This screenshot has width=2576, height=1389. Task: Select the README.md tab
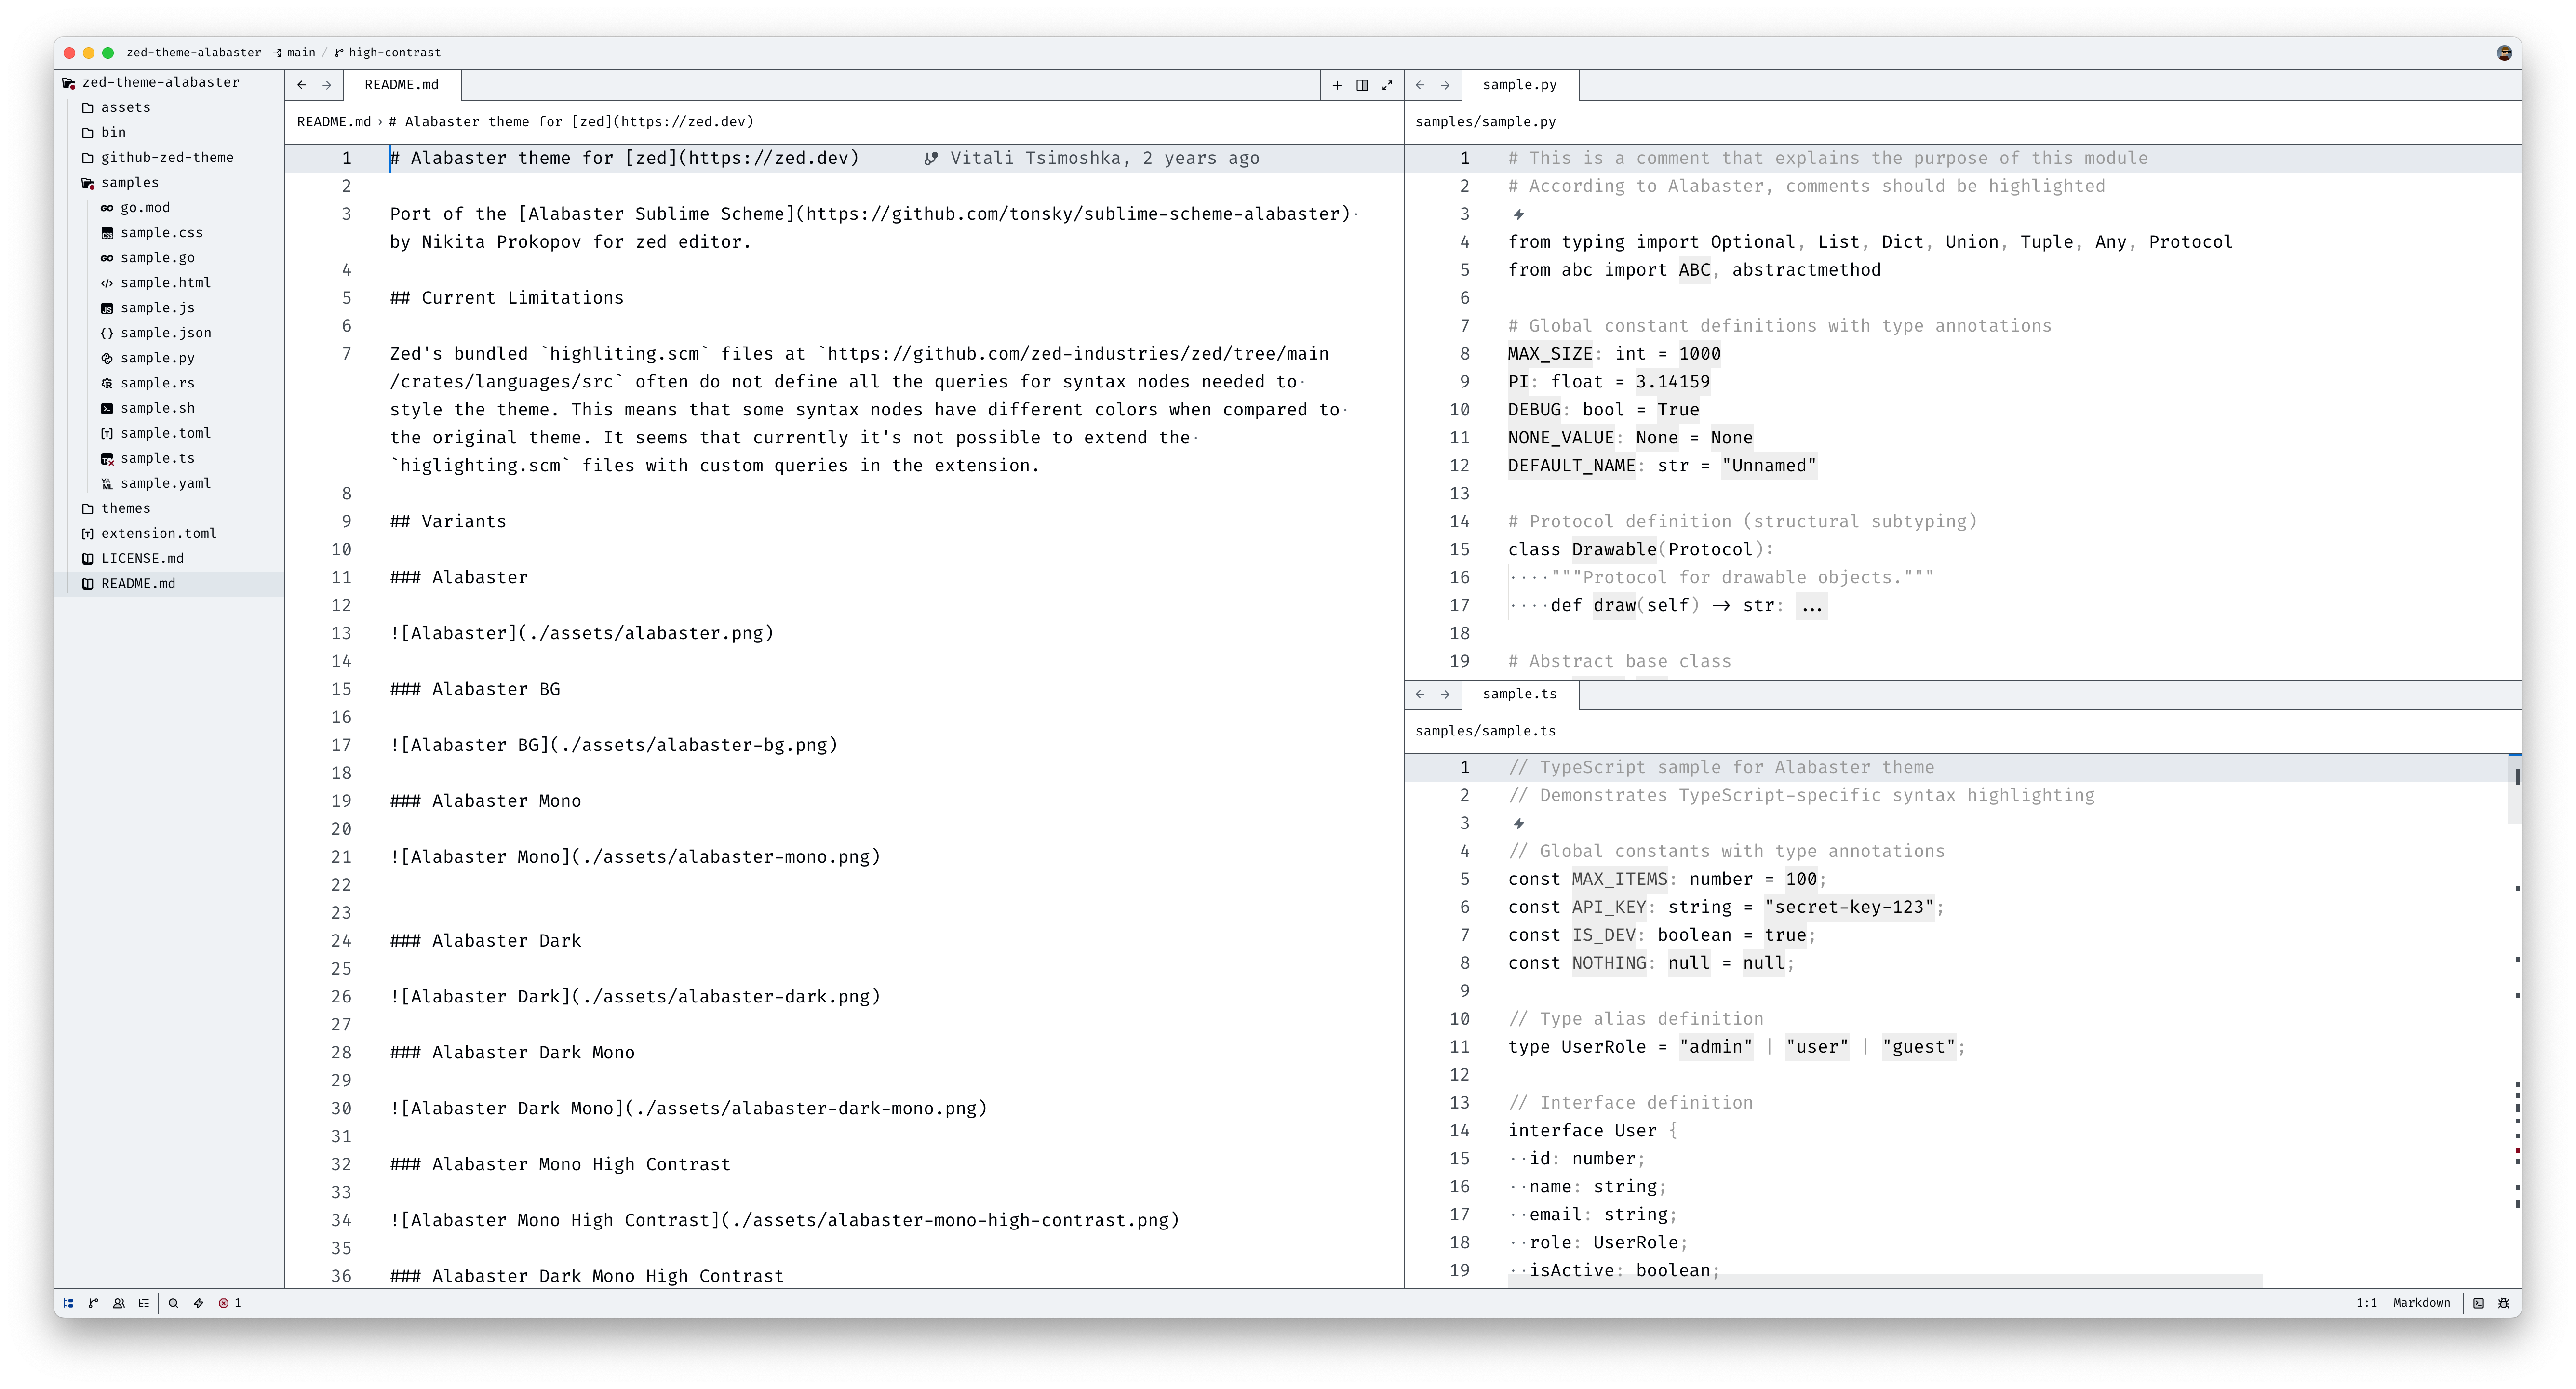pos(402,85)
